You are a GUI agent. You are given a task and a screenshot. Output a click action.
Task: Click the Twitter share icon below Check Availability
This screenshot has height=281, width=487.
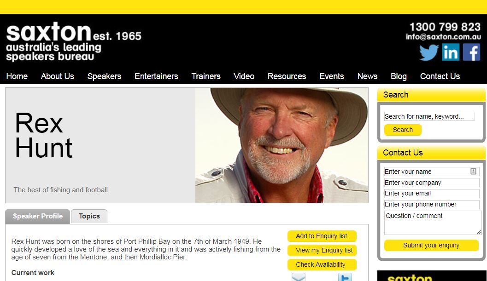(345, 277)
